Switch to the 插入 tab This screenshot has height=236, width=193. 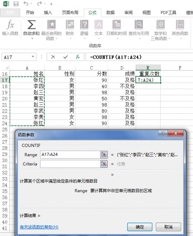point(48,13)
